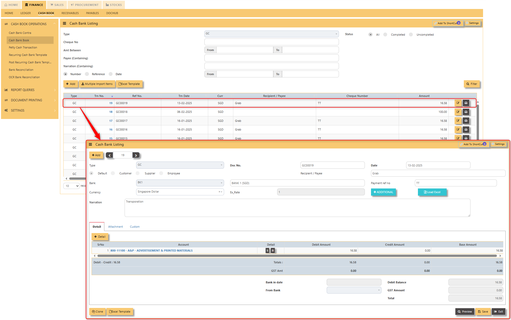This screenshot has height=320, width=511.
Task: Select Reference range radio button
Action: pyautogui.click(x=87, y=74)
